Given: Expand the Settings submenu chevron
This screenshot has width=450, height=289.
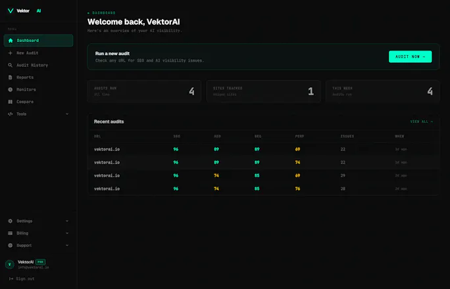Looking at the screenshot, I should [67, 221].
